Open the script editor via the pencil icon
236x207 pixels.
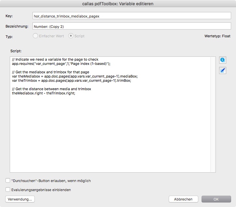[223, 70]
